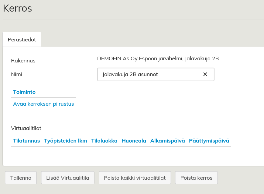The width and height of the screenshot is (264, 194).
Task: Open the floor drawing via Avaa kerroksen piirustus
Action: pos(43,104)
